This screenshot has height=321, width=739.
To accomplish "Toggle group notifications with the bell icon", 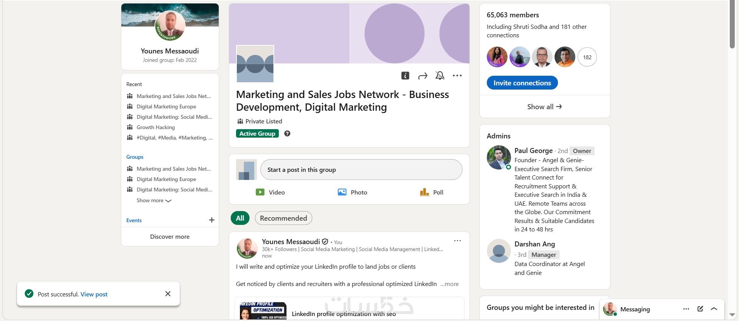I will (440, 76).
